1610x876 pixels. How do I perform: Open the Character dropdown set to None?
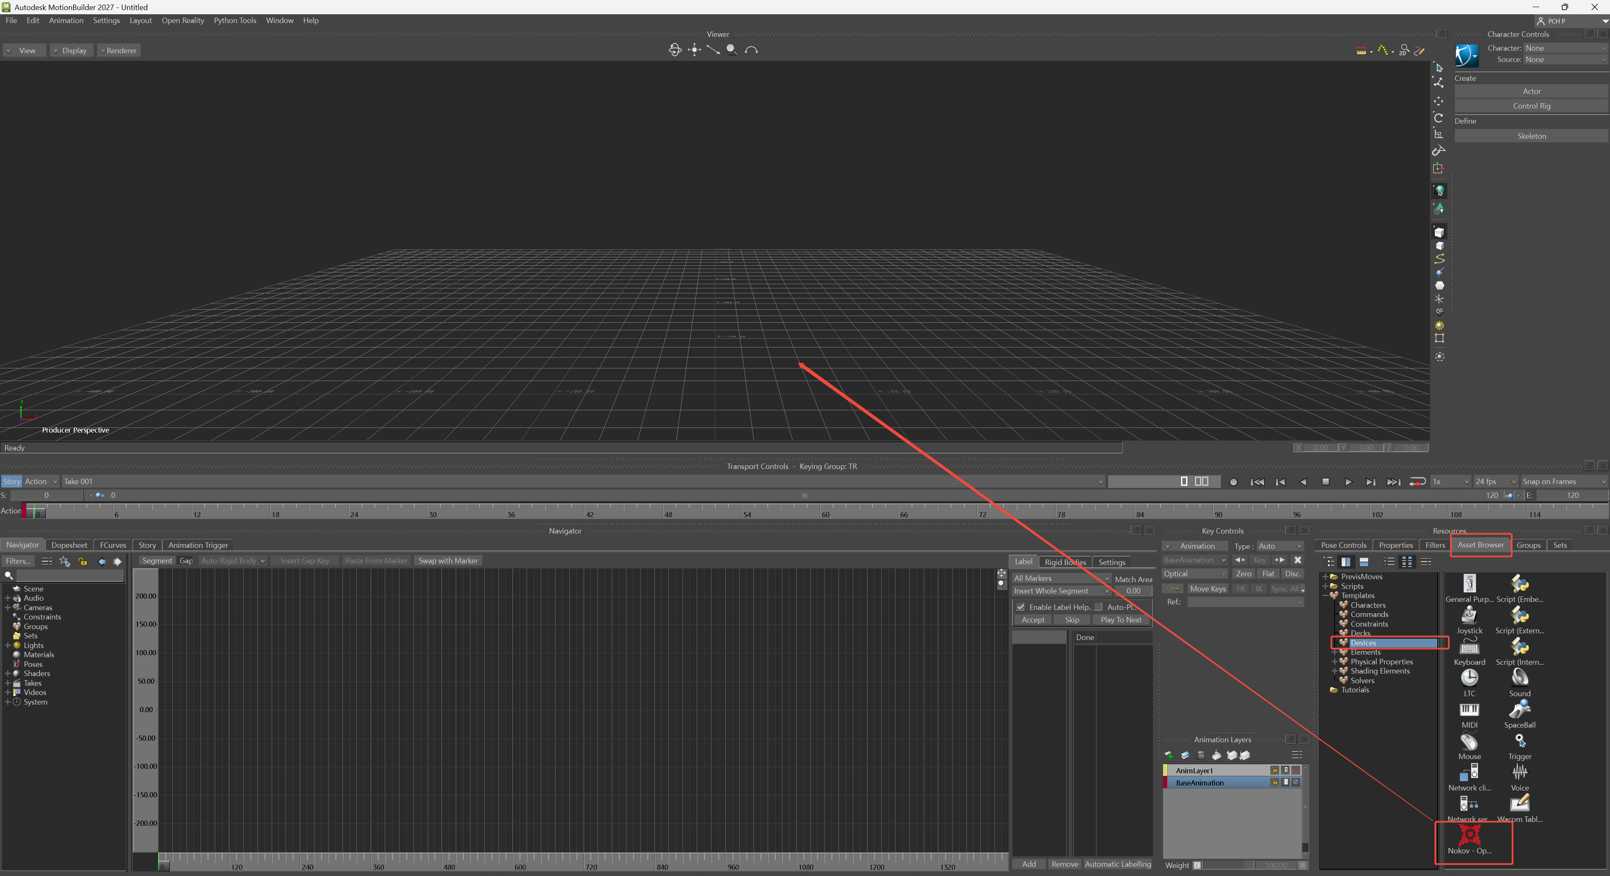pos(1565,48)
